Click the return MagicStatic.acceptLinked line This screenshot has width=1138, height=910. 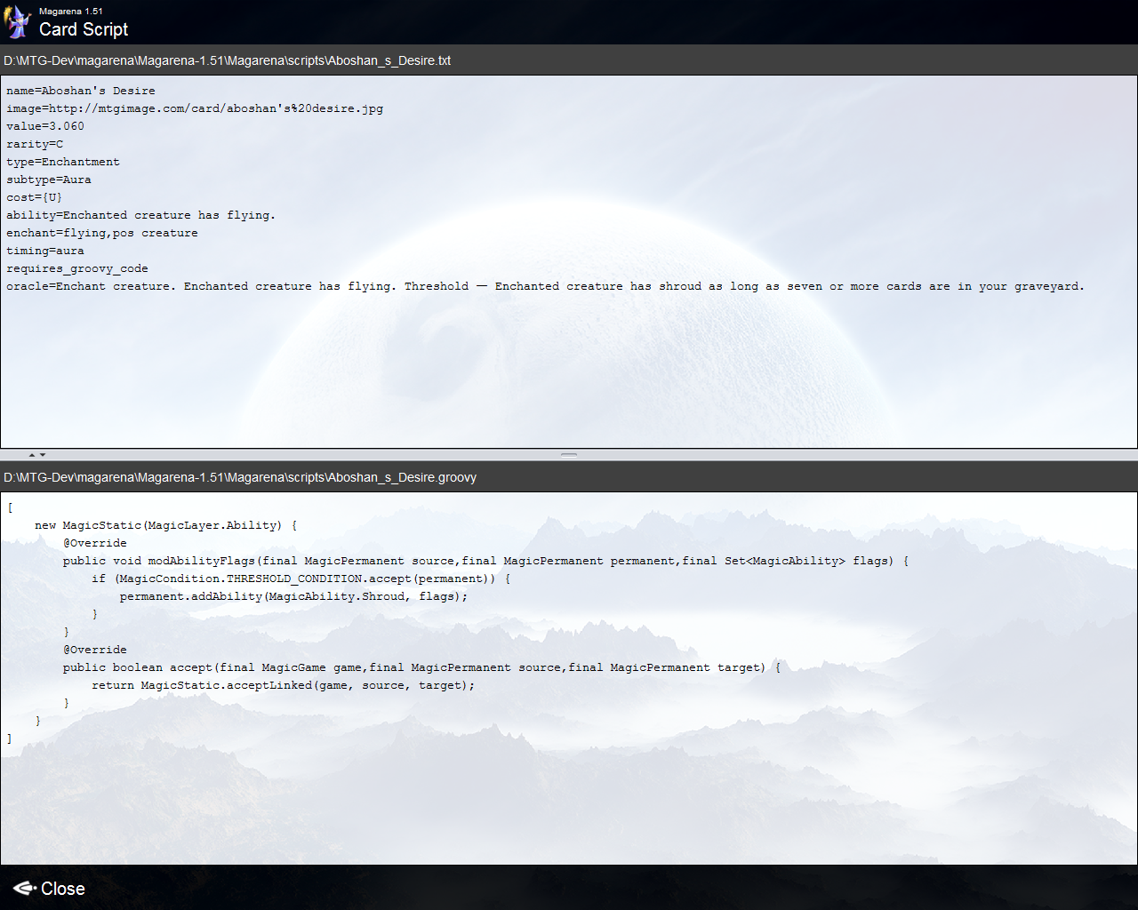283,685
